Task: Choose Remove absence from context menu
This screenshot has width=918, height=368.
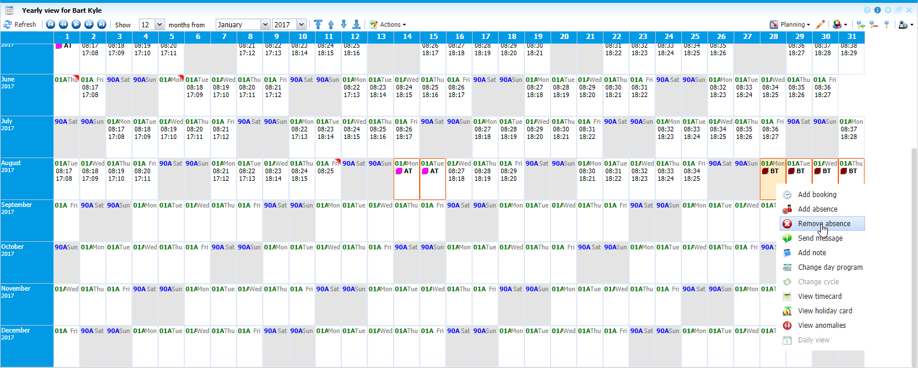Action: pos(823,224)
